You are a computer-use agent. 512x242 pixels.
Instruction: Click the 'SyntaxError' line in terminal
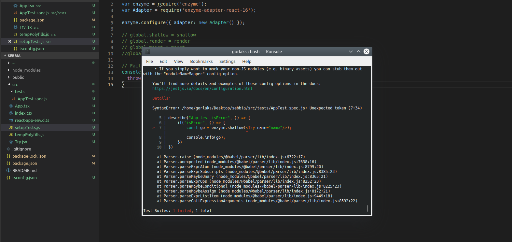(257, 108)
